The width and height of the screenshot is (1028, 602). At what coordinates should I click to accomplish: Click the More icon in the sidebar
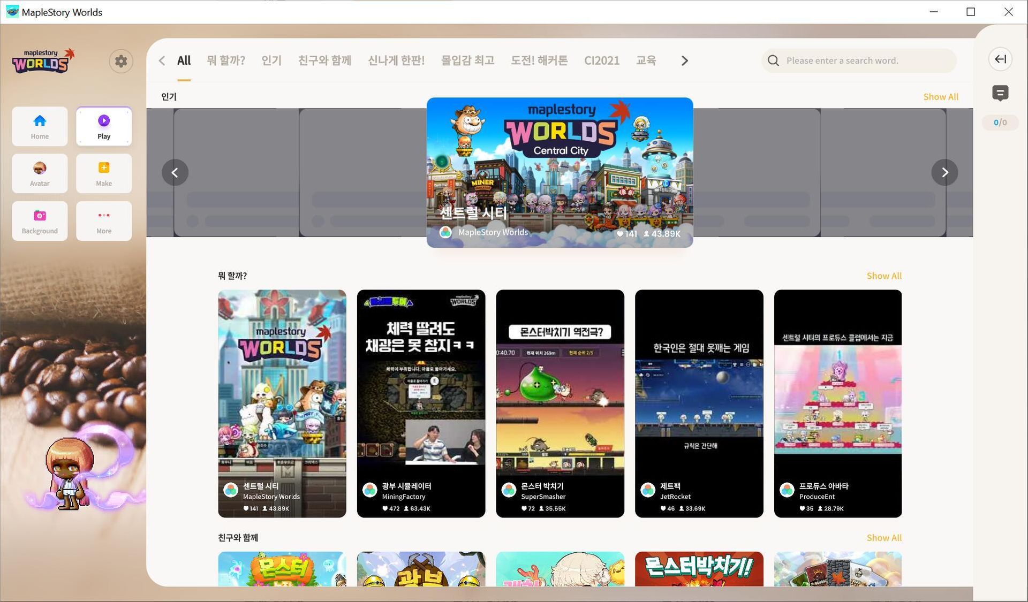103,220
